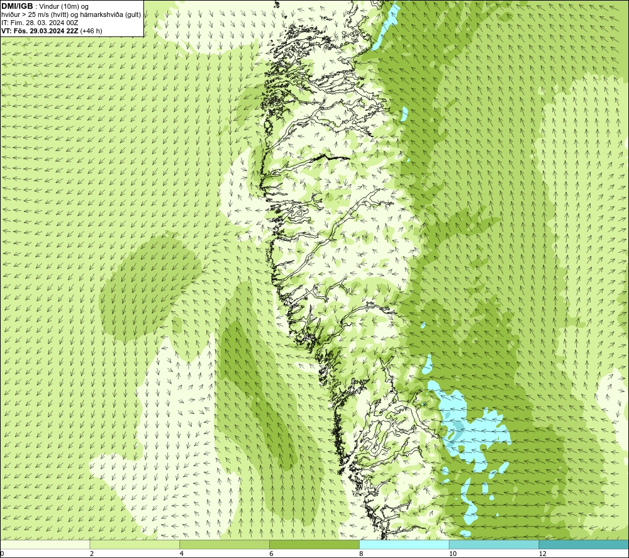Select the palest 0–2 m/s color scale segment
Image resolution: width=629 pixels, height=558 pixels.
pyautogui.click(x=45, y=544)
